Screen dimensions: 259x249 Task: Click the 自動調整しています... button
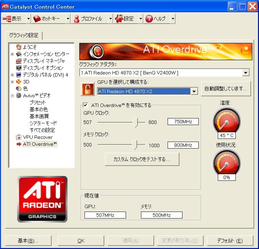pos(226,89)
